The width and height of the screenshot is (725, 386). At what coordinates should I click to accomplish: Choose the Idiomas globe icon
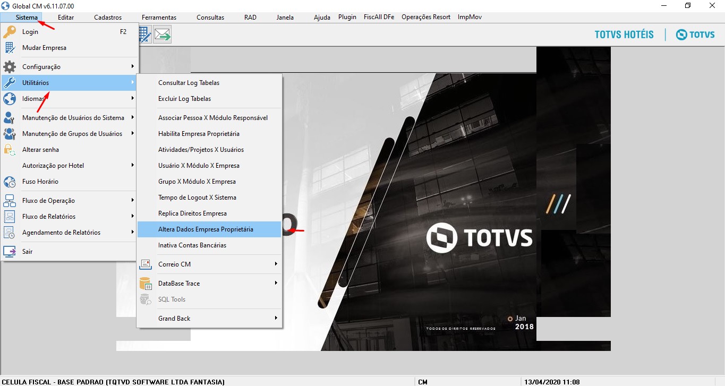coord(10,99)
